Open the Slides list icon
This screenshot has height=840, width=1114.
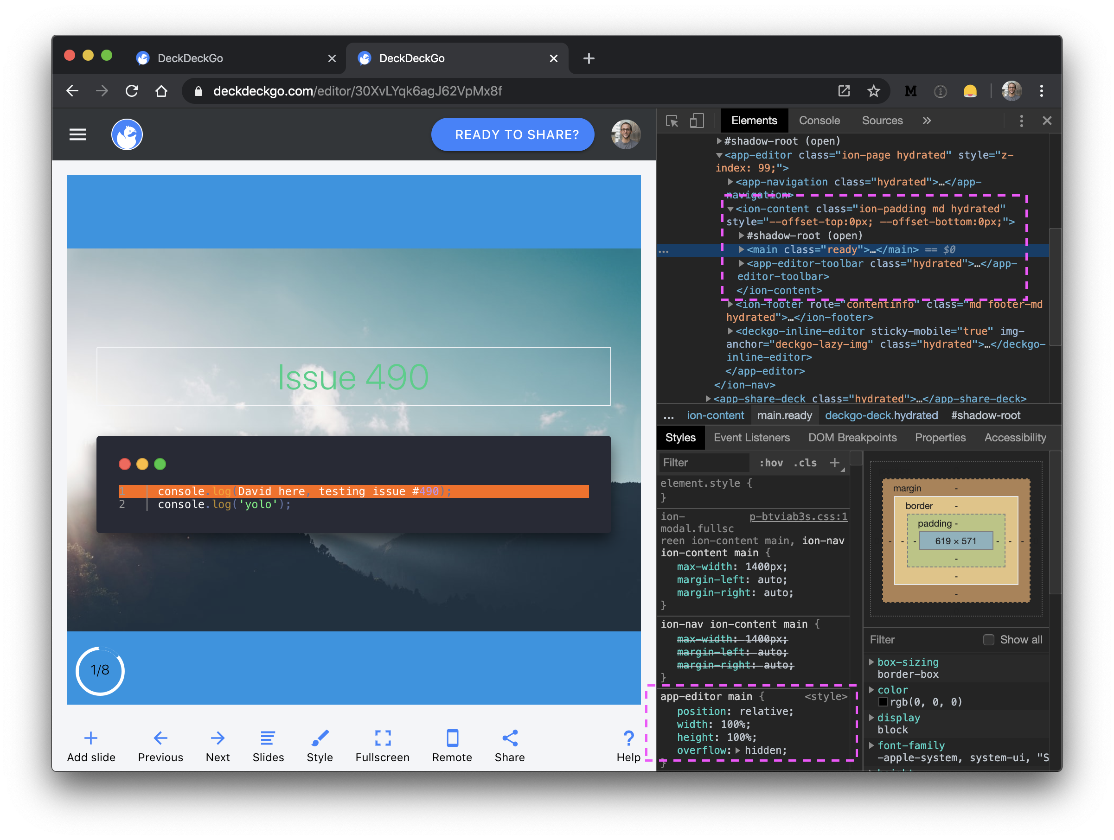[268, 738]
